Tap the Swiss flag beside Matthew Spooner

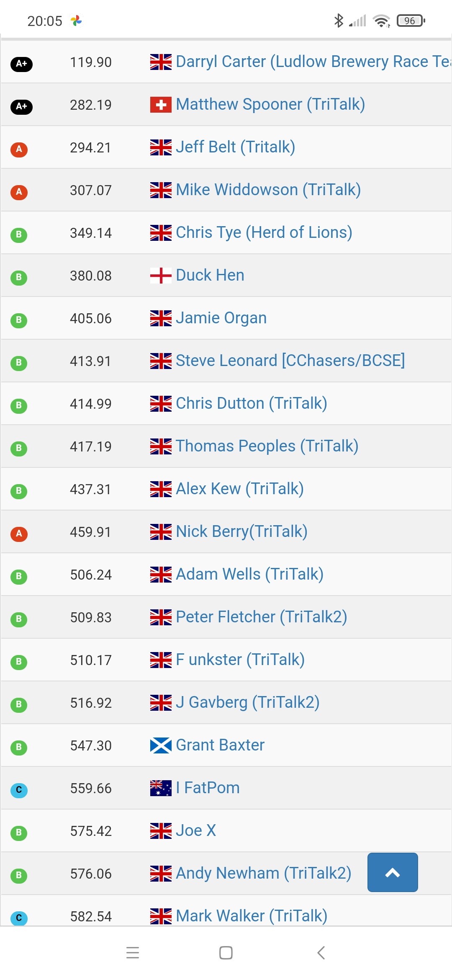(161, 105)
